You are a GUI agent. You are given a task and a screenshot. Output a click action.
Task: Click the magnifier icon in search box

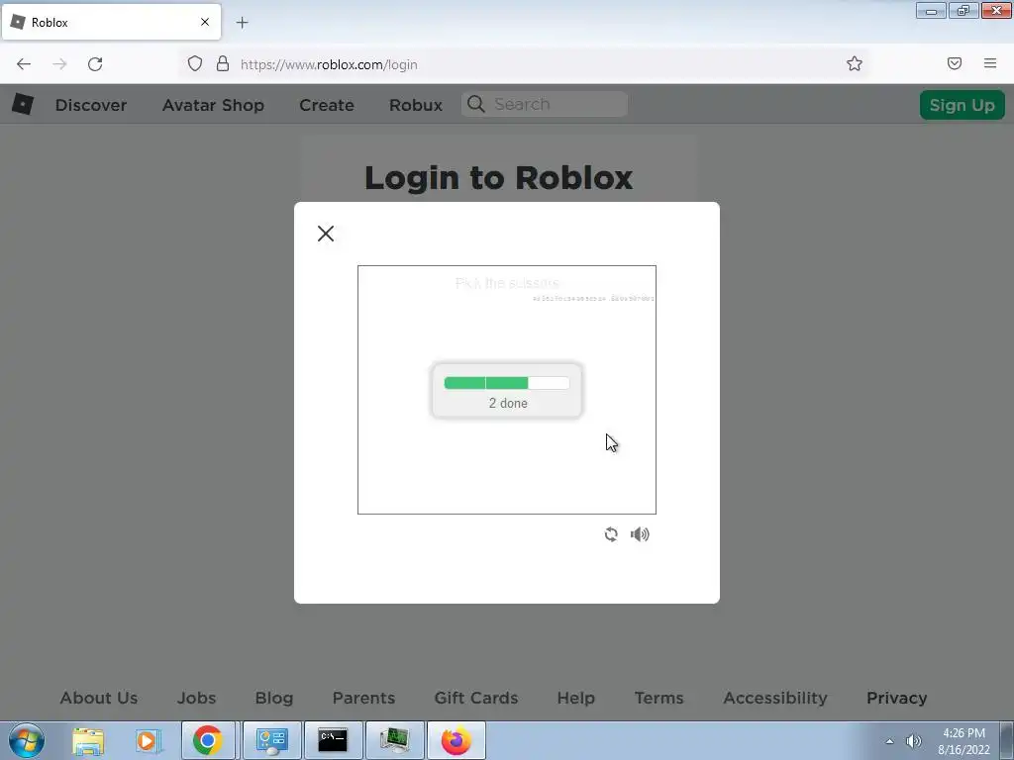pos(476,104)
